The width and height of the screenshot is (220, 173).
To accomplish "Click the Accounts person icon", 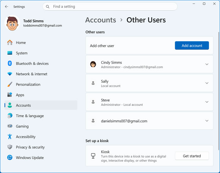I will (x=10, y=105).
